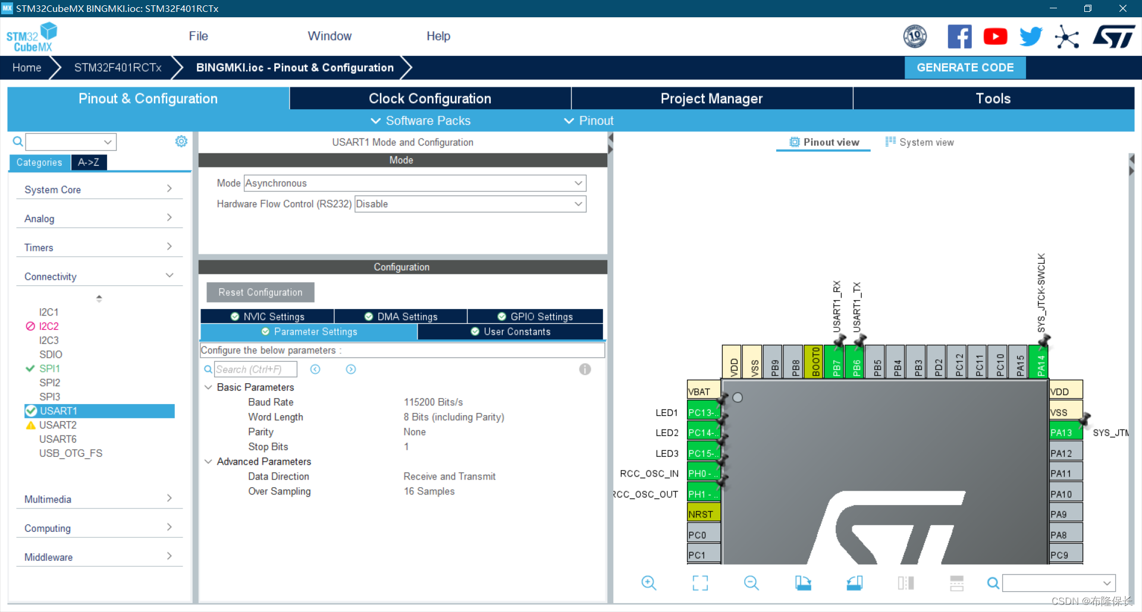Click the parameter Search (Ctrl+F) field

[x=256, y=370]
